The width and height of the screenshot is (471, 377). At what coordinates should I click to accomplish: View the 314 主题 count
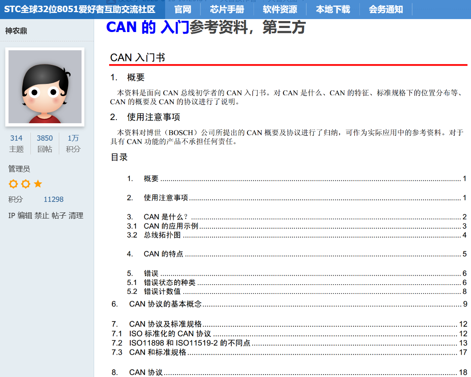(16, 144)
